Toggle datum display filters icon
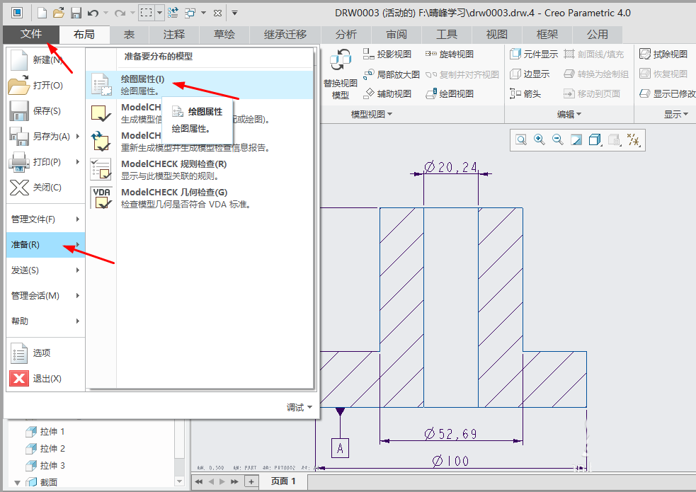 pos(634,140)
